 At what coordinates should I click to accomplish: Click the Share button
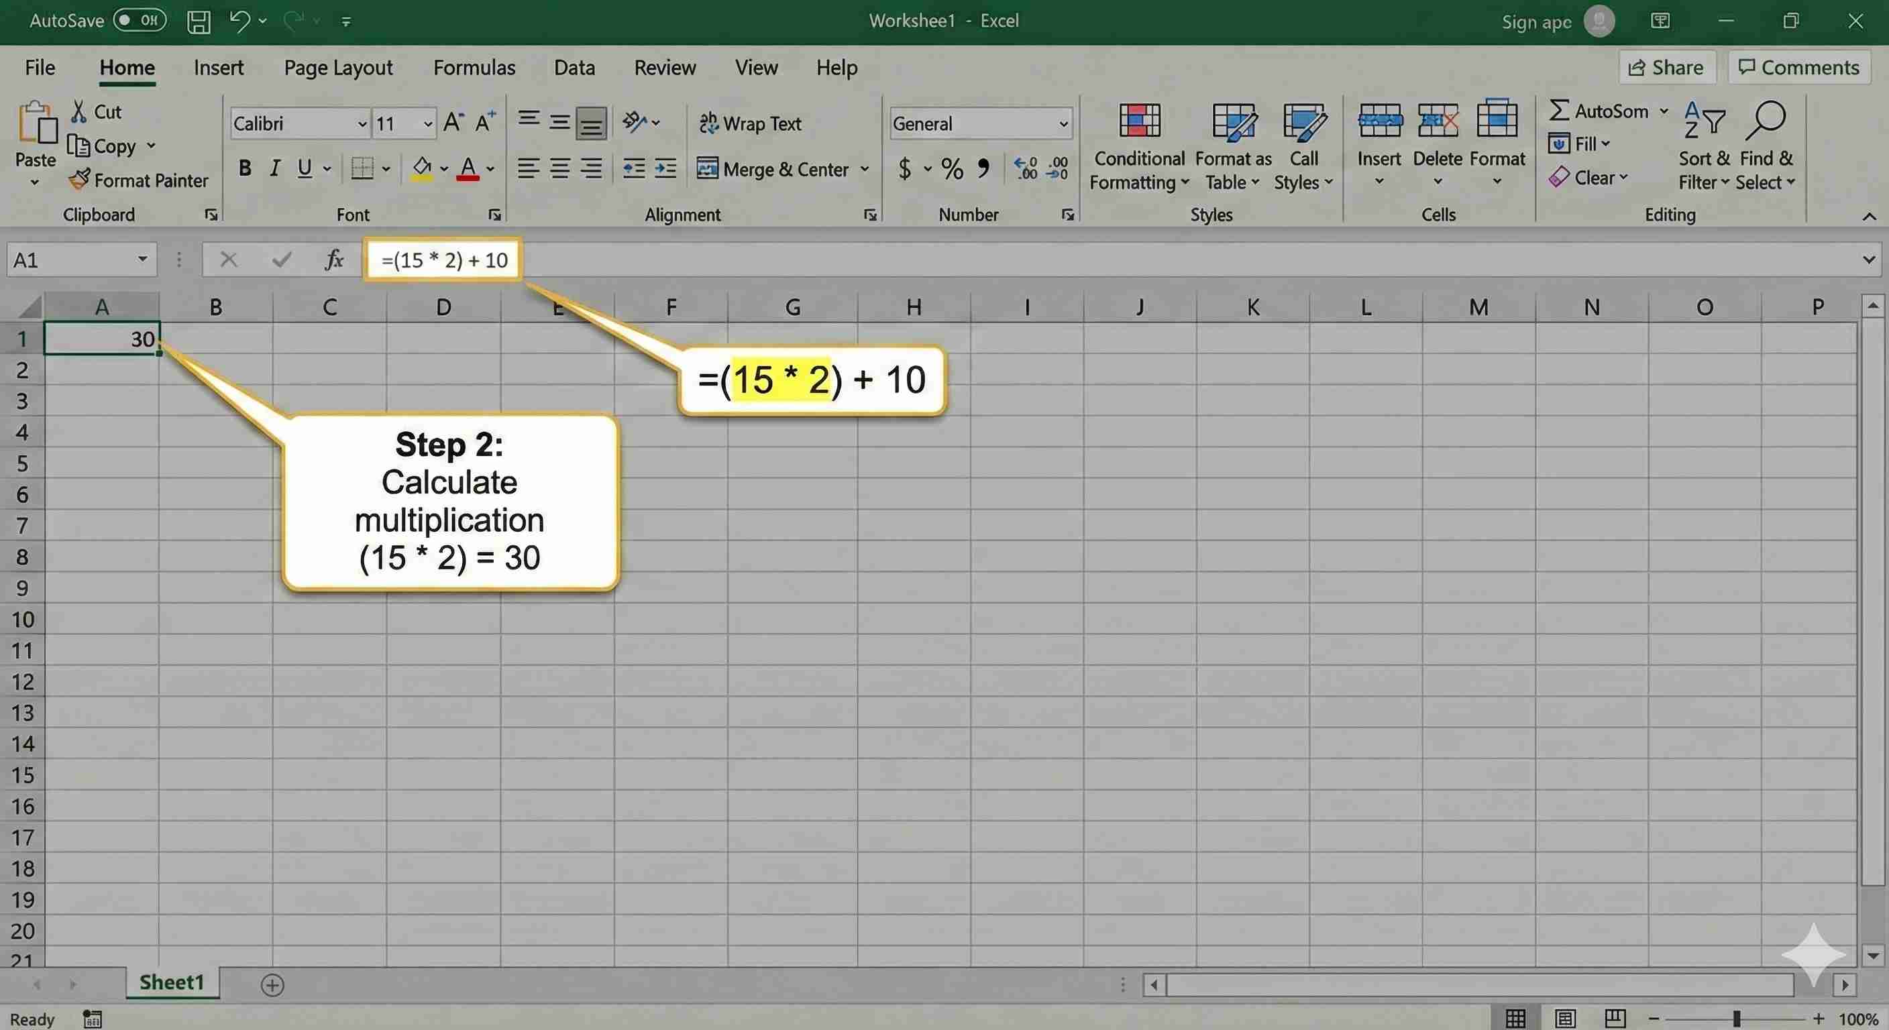[1668, 66]
